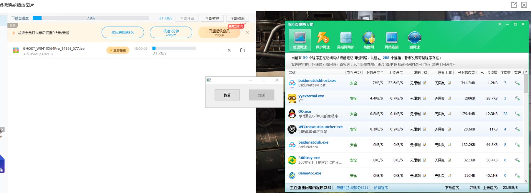Edit upload limit for baidunetdisk.exe
The width and height of the screenshot is (531, 193).
449,145
